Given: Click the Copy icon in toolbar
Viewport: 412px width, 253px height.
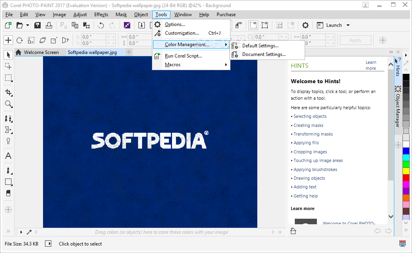Looking at the screenshot, I should 75,25.
